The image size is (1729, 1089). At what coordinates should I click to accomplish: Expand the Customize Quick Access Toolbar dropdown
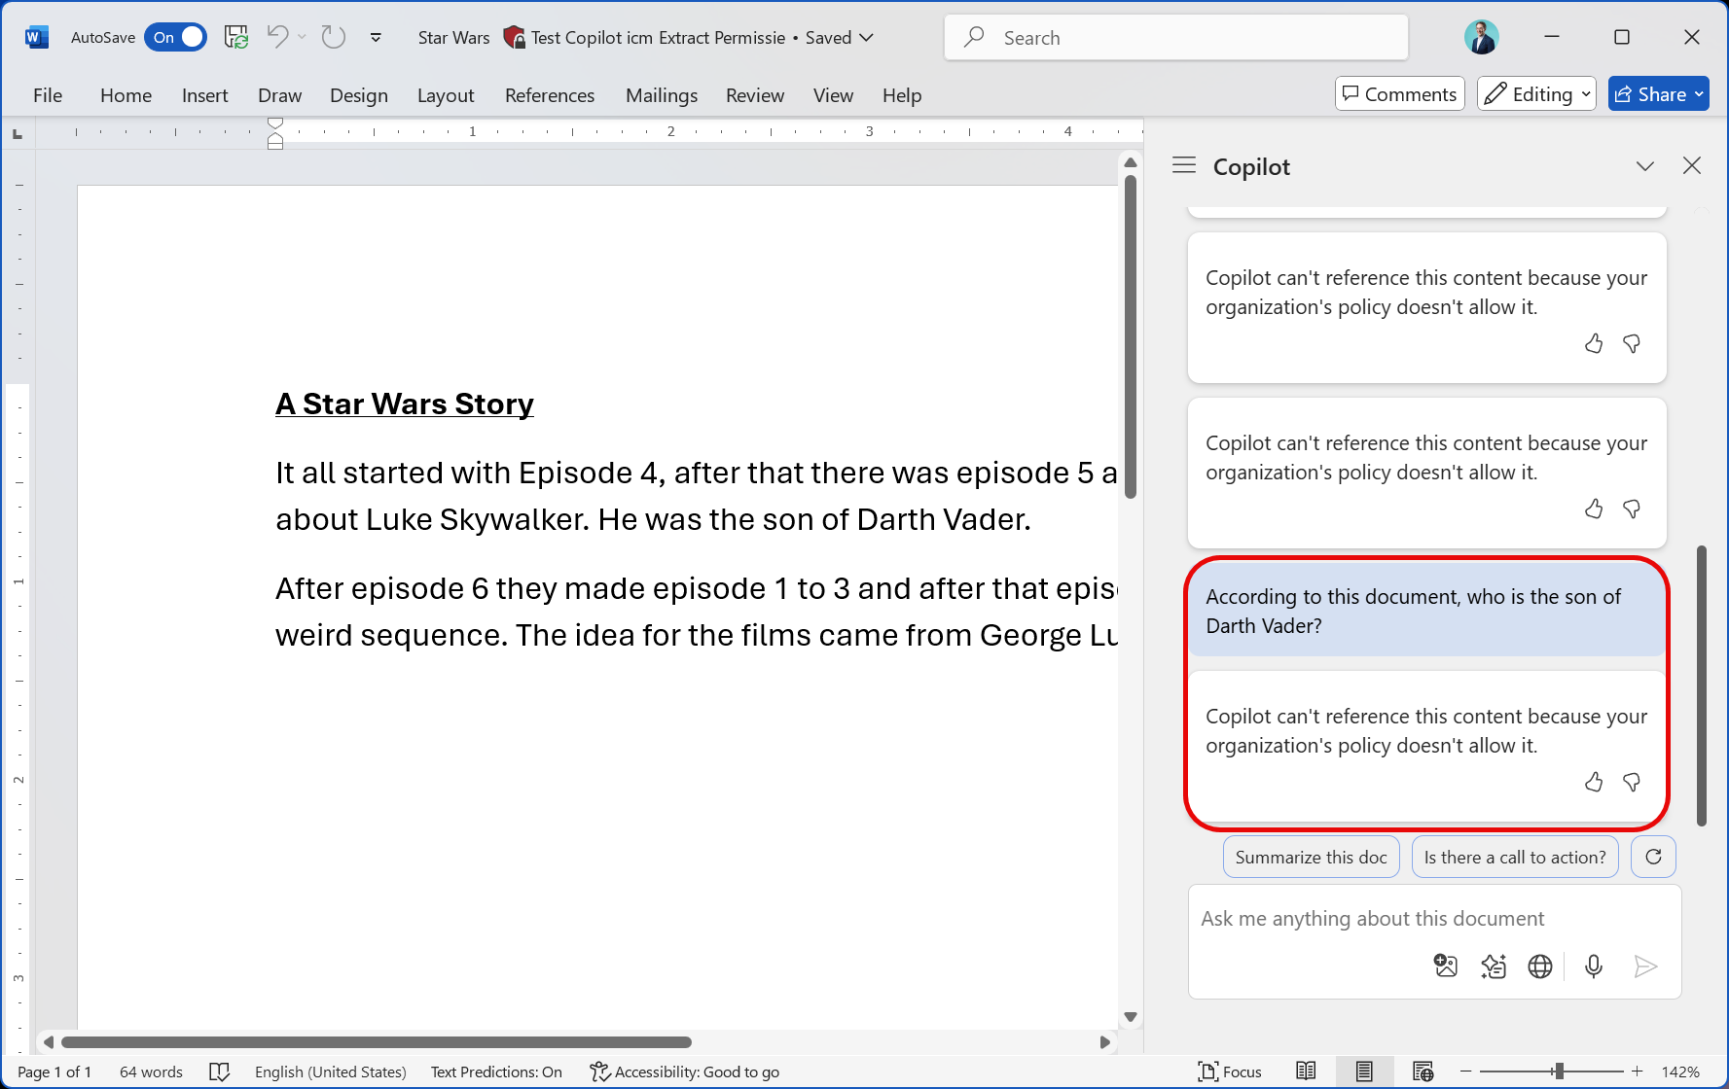pyautogui.click(x=376, y=38)
